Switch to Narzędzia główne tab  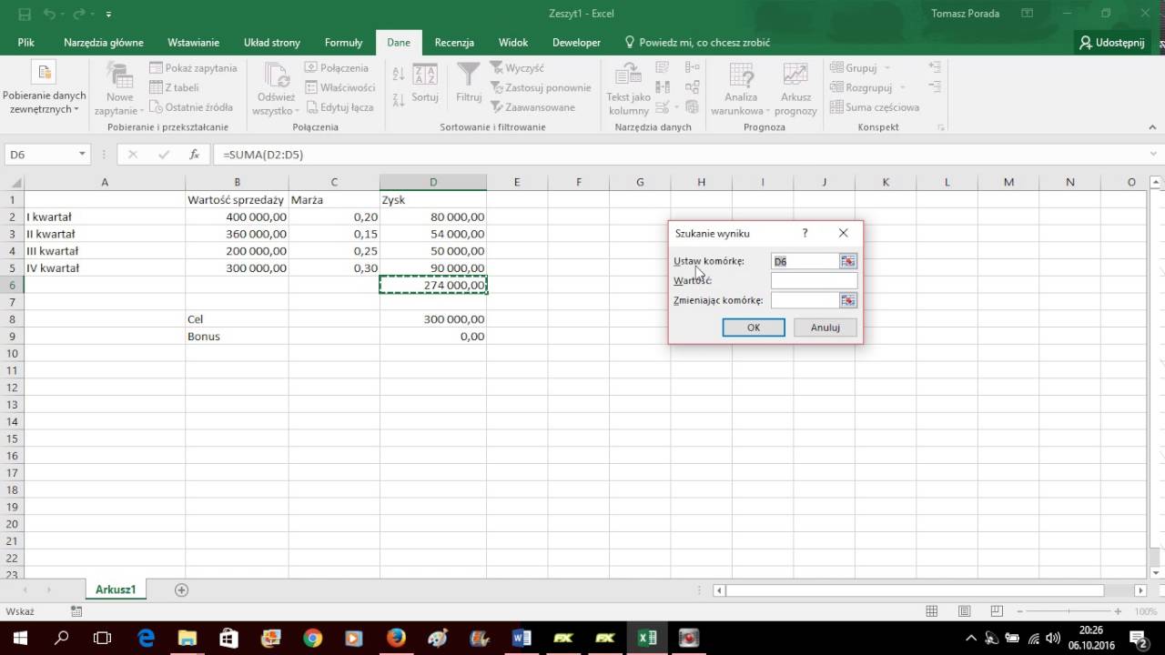103,43
